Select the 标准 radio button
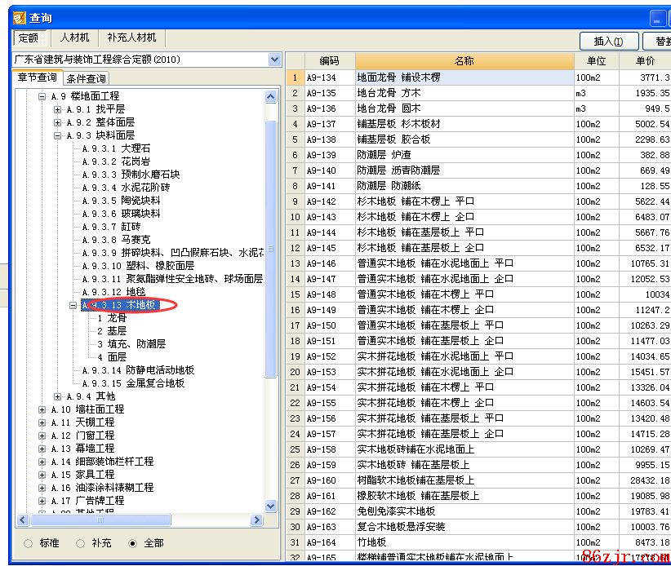This screenshot has height=566, width=671. 29,543
